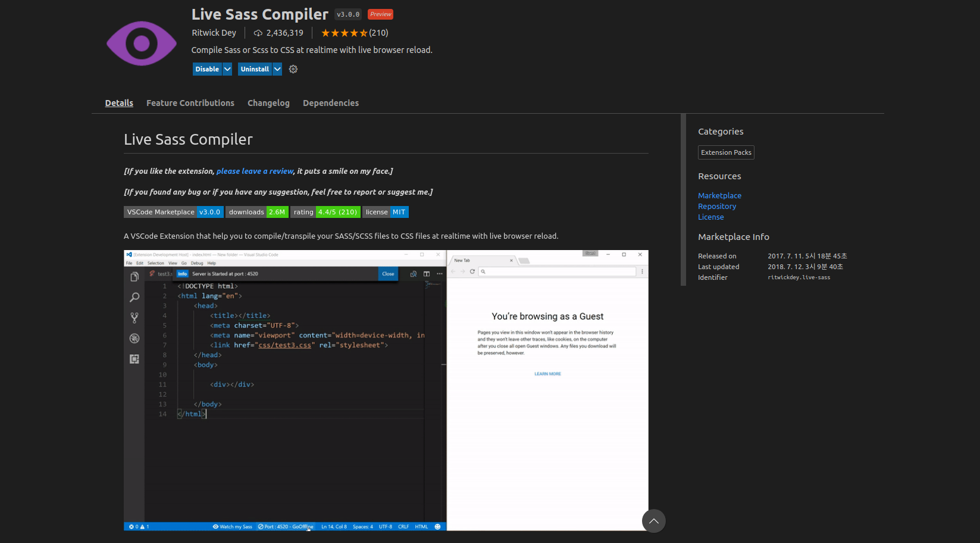
Task: Disable the Live Sass Compiler extension
Action: [x=207, y=69]
